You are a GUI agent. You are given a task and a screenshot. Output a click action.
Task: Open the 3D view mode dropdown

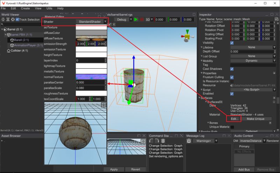tap(149, 20)
